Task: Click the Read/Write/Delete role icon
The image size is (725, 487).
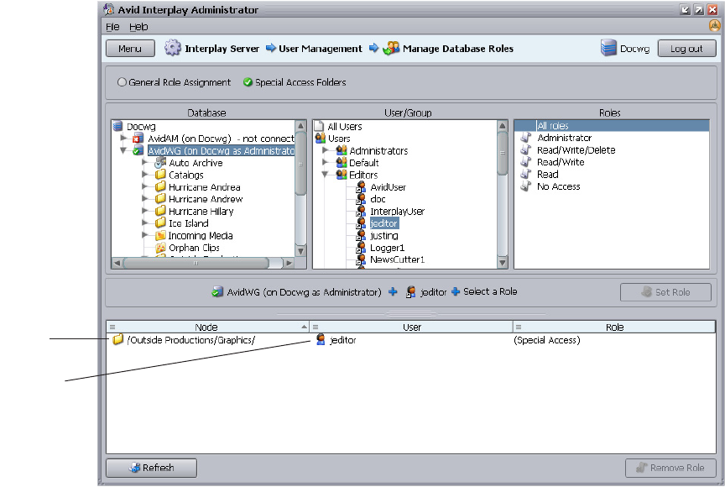Action: (x=525, y=149)
